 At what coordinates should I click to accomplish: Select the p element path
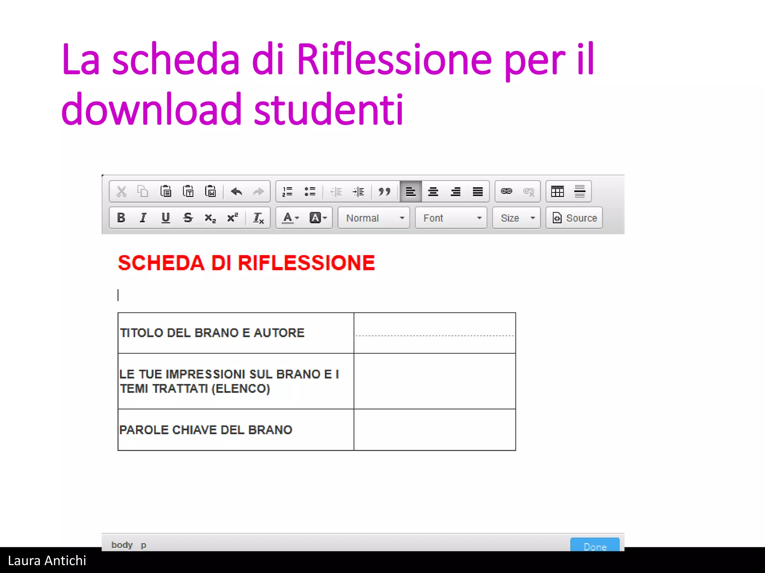[143, 545]
